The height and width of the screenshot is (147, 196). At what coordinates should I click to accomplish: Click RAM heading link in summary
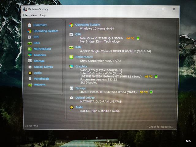pos(78,47)
